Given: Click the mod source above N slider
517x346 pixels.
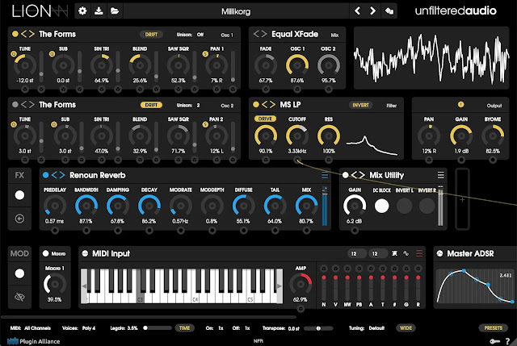Looking at the screenshot, I should 324,269.
